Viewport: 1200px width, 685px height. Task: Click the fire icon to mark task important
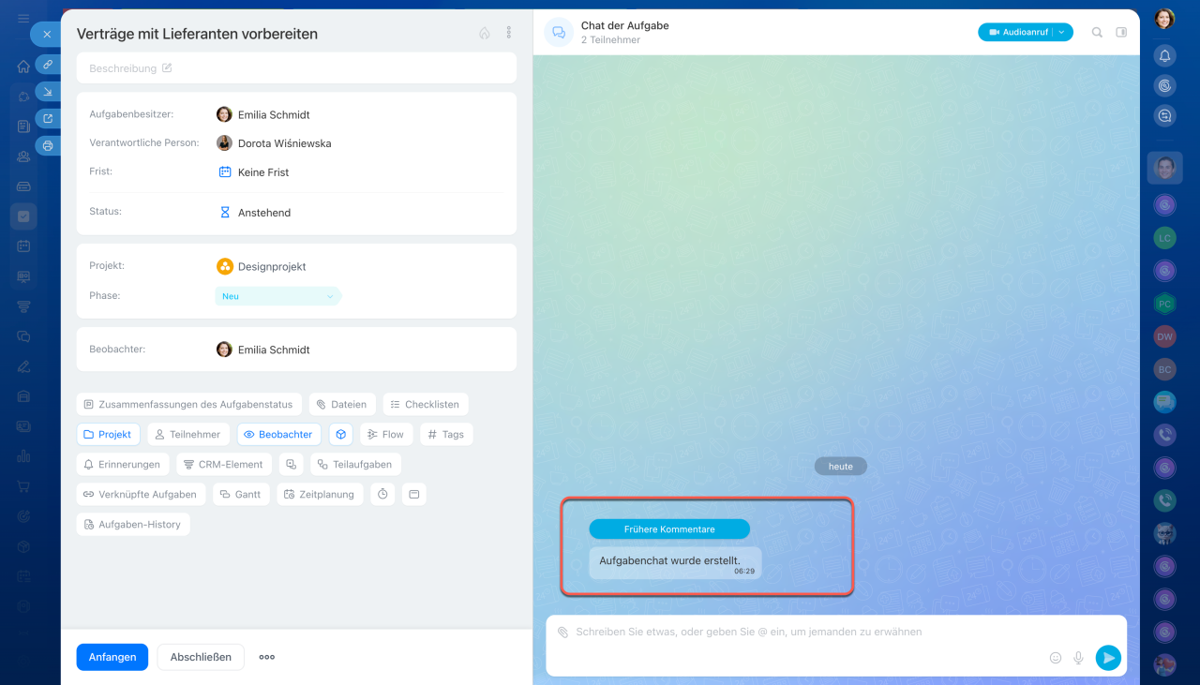pyautogui.click(x=485, y=33)
